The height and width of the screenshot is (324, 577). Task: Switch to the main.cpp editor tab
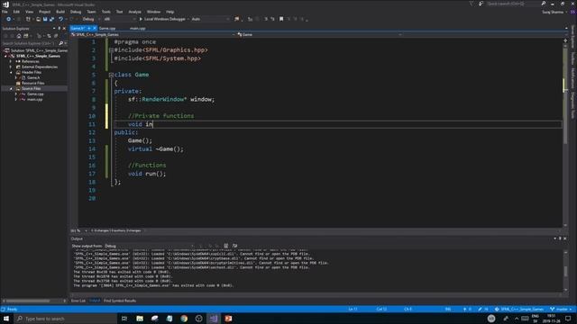click(138, 28)
